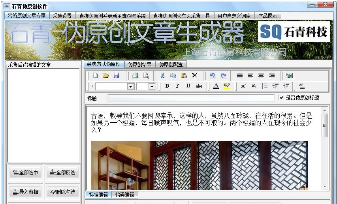
Task: Click the 导入数据 button
Action: point(25,191)
